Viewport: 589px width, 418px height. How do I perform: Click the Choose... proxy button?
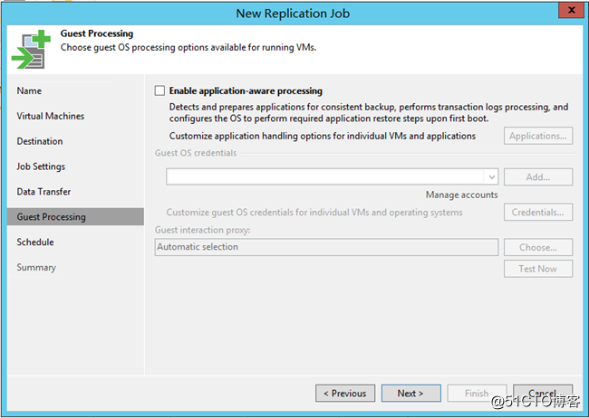coord(538,247)
